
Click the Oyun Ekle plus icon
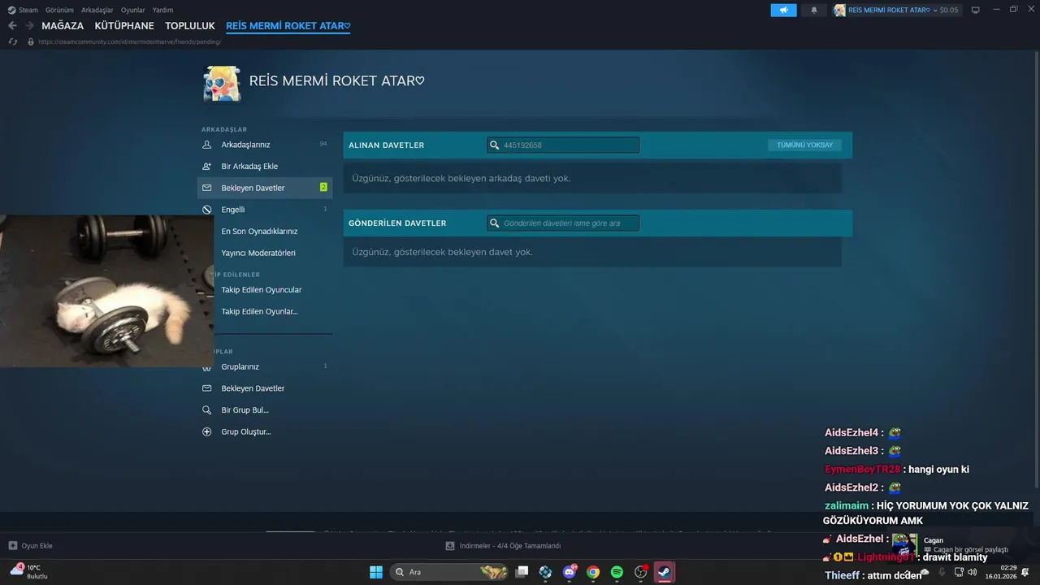click(12, 546)
